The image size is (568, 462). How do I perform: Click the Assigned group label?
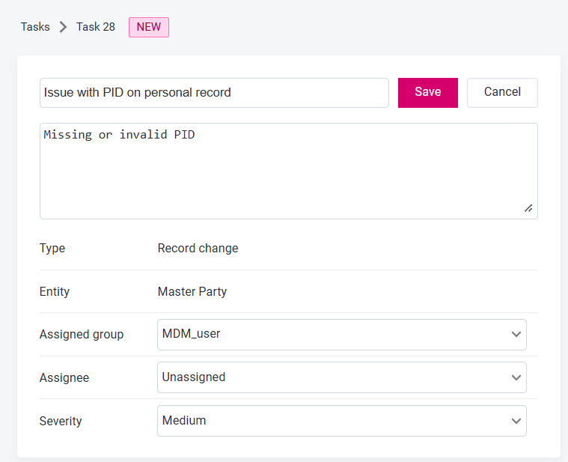point(82,335)
